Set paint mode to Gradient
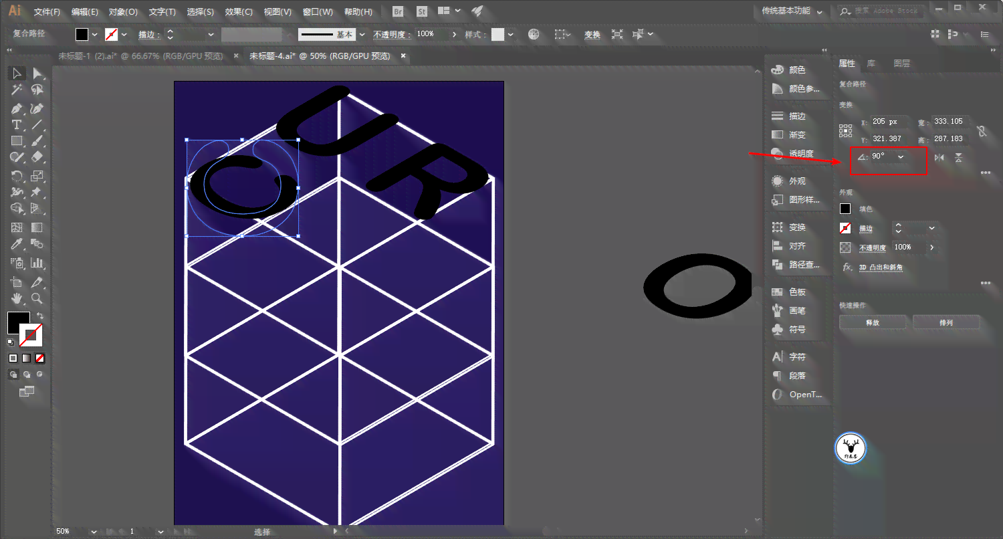The width and height of the screenshot is (1003, 539). 27,358
